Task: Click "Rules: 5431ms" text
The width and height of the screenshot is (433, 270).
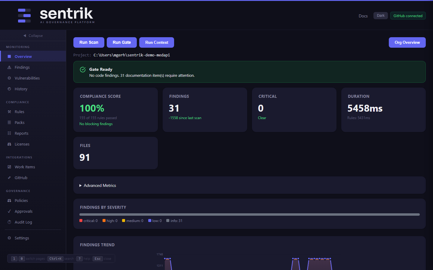Action: (359, 118)
